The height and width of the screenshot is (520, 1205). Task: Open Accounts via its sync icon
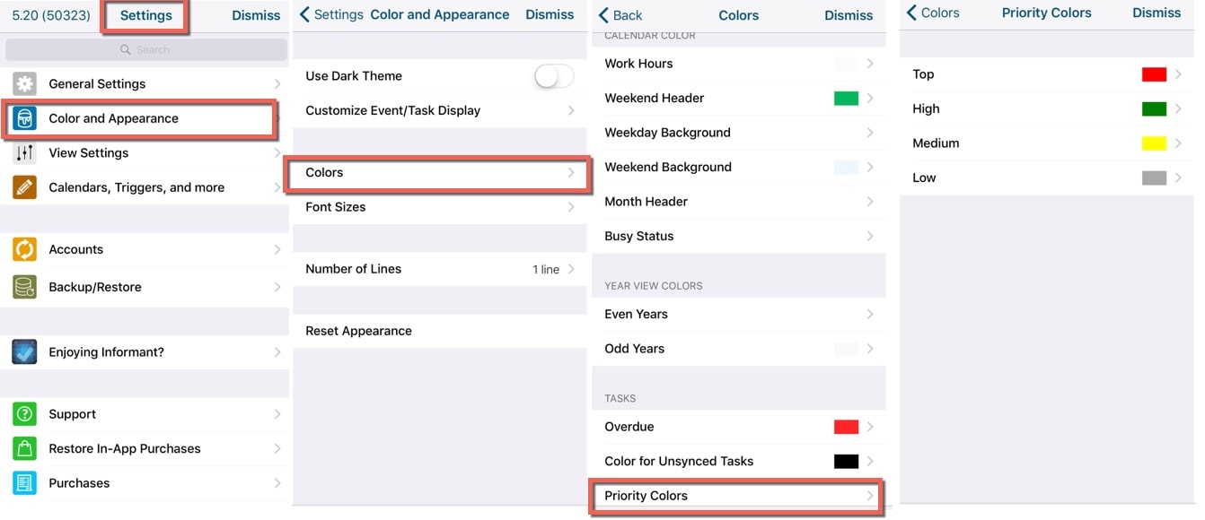pos(23,249)
